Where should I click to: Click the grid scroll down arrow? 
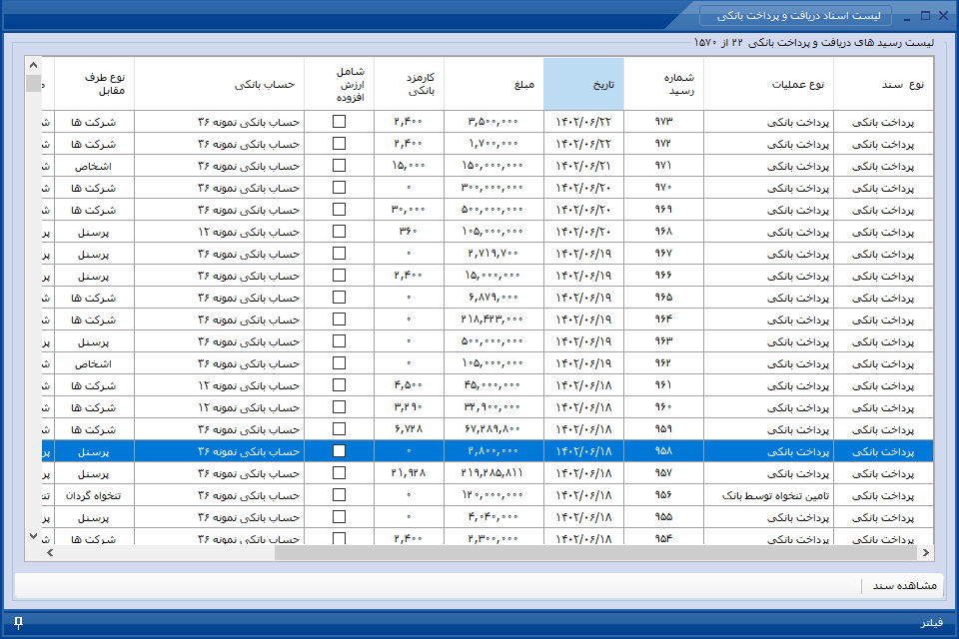coord(34,536)
